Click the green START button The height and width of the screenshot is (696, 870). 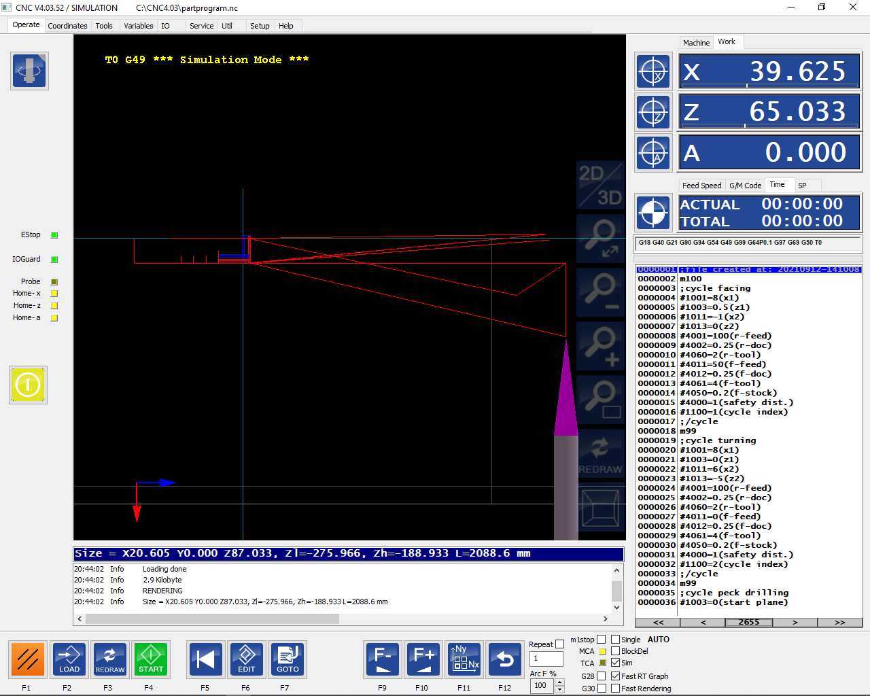151,659
